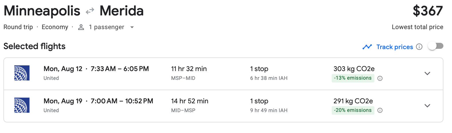
Task: Select the 7:00 AM – 10:52 PM flight time
Action: [x=122, y=101]
